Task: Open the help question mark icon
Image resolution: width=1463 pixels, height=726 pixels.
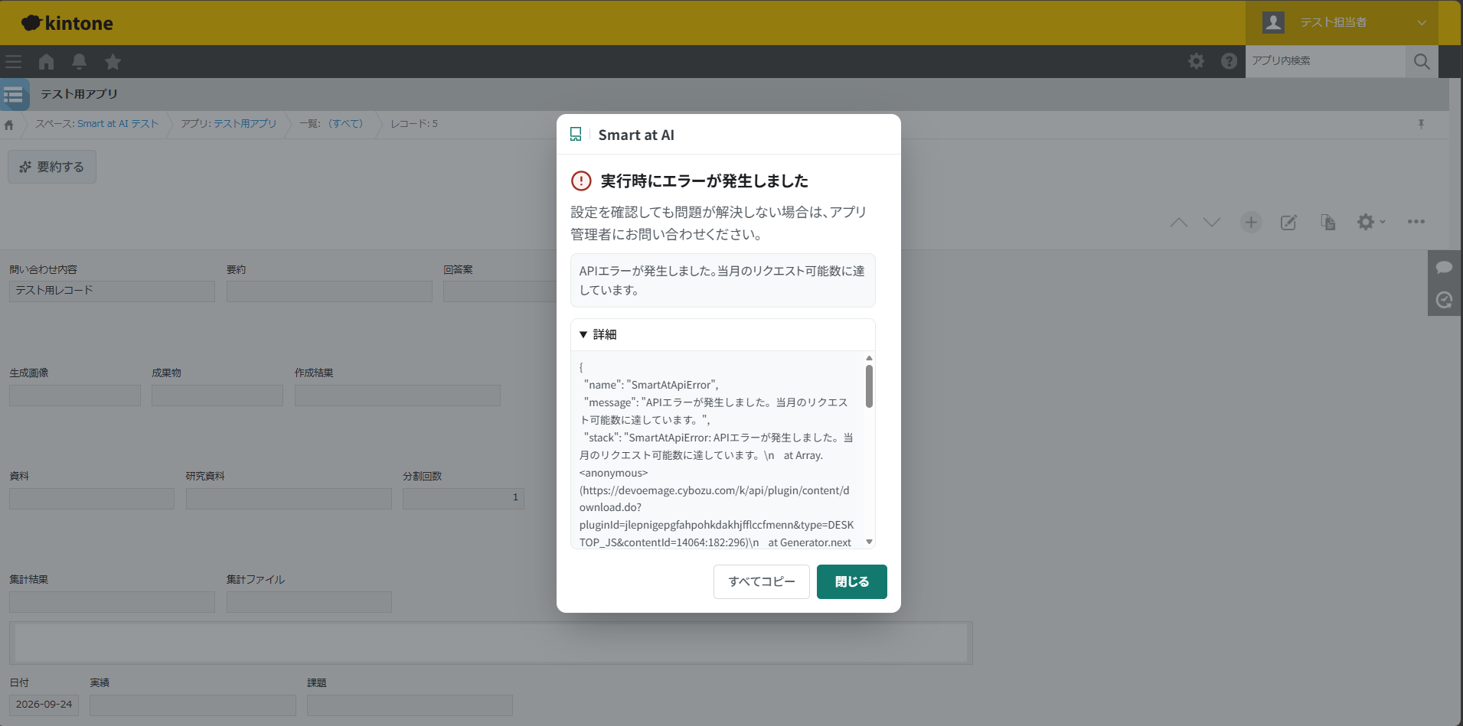Action: click(1229, 61)
